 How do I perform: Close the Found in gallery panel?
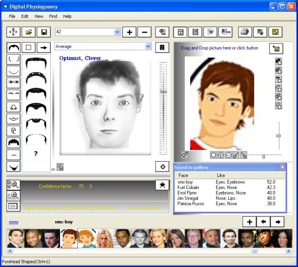coord(282,167)
